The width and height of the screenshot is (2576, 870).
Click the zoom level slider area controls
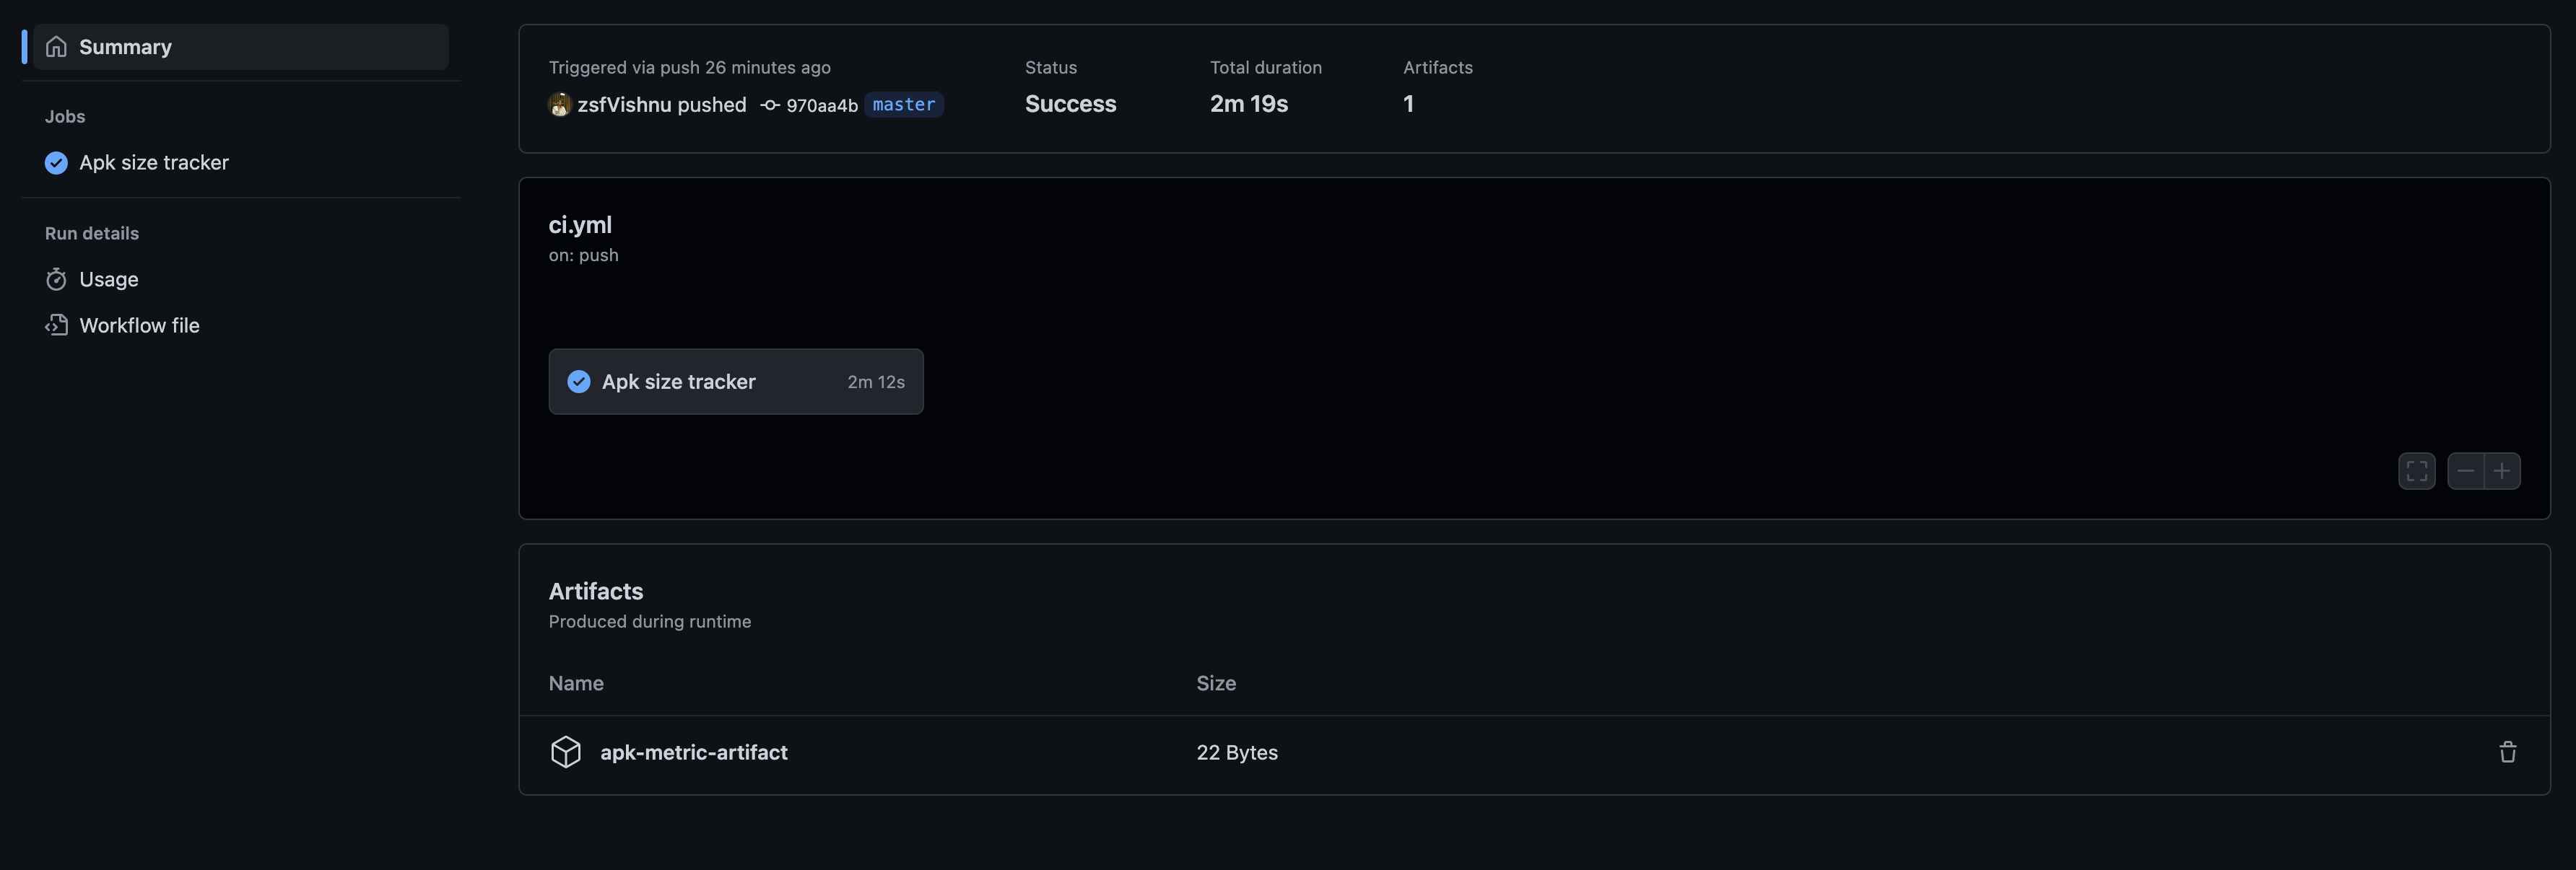(2484, 470)
